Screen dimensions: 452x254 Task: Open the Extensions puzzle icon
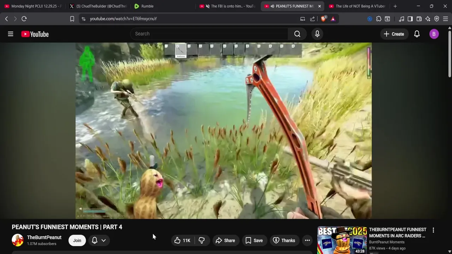[x=379, y=19]
